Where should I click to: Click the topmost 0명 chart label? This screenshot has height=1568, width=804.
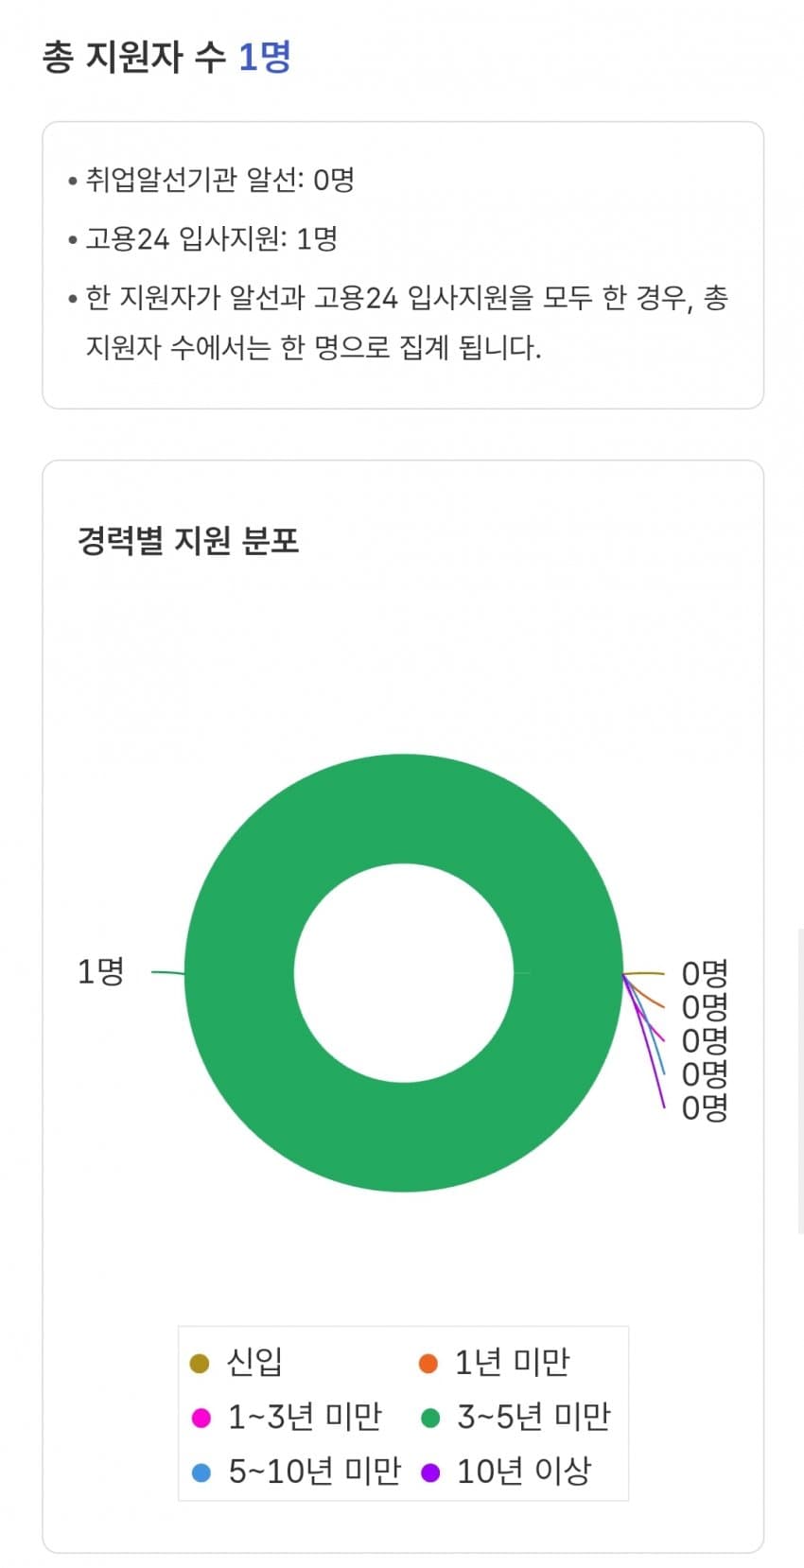(x=705, y=973)
